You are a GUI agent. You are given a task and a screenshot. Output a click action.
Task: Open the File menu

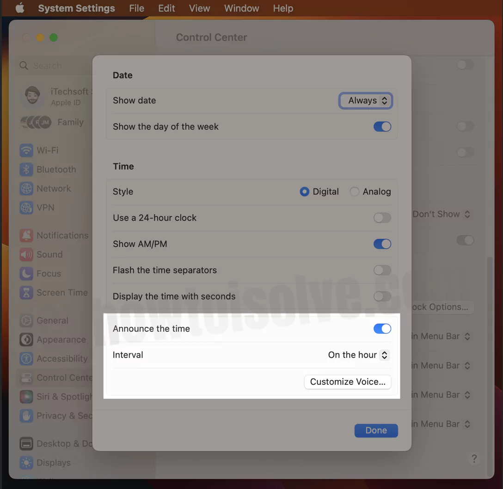coord(137,8)
